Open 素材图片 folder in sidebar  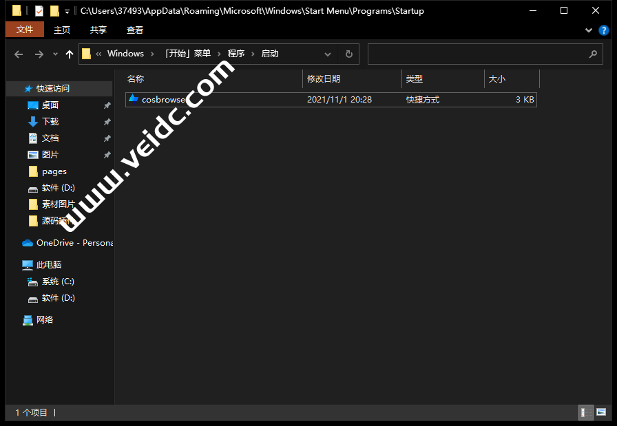(x=59, y=204)
